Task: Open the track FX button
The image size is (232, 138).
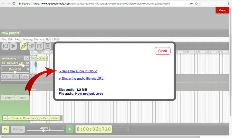Action: pyautogui.click(x=27, y=58)
